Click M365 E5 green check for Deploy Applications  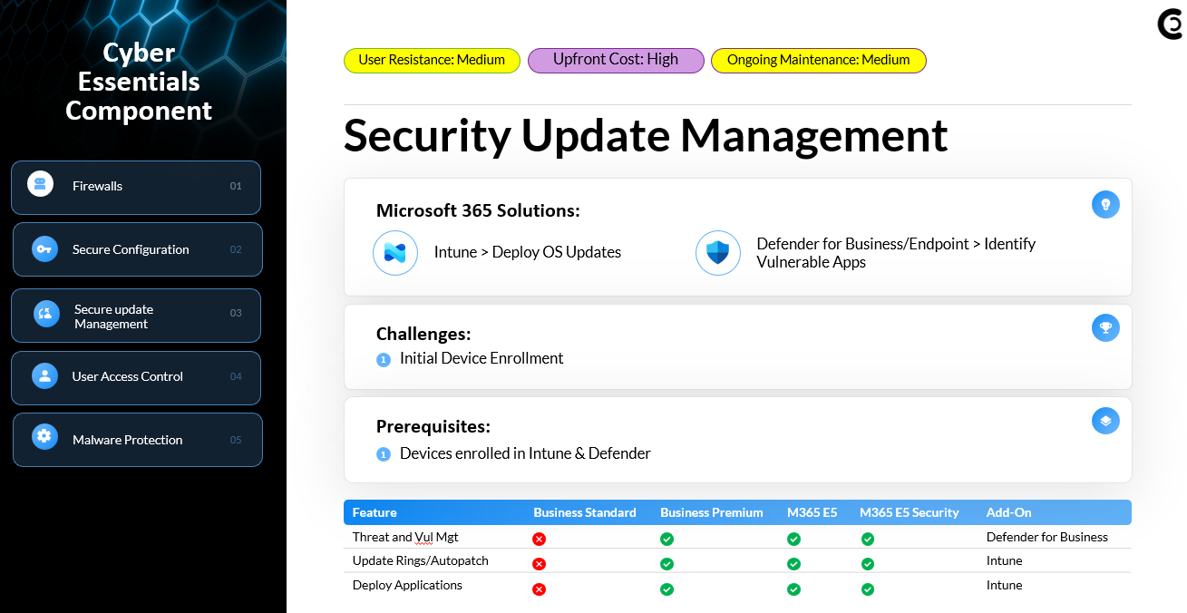[x=793, y=589]
